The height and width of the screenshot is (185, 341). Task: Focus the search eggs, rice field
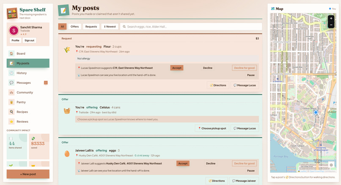pos(191,27)
